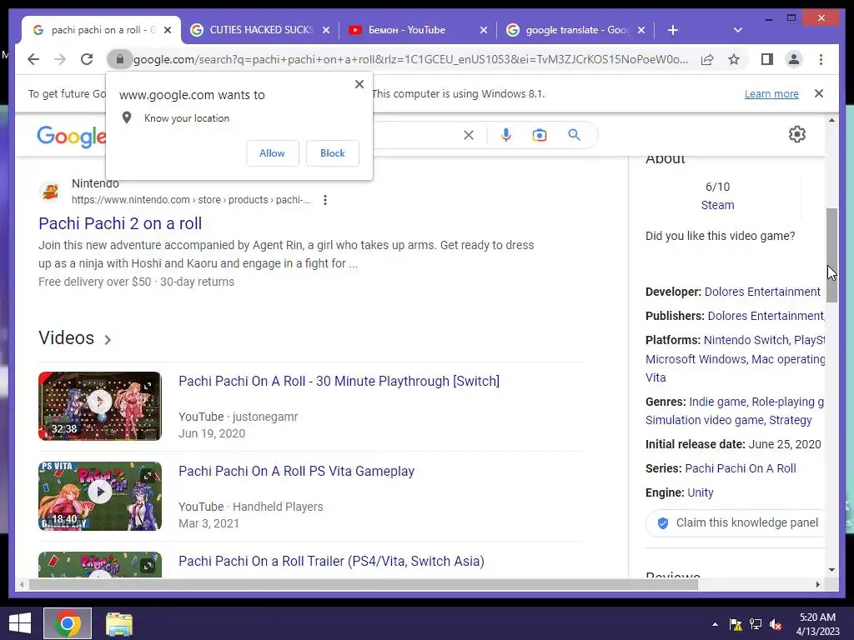Open Dolores Entertainment developer link
Viewport: 854px width, 640px height.
click(762, 292)
